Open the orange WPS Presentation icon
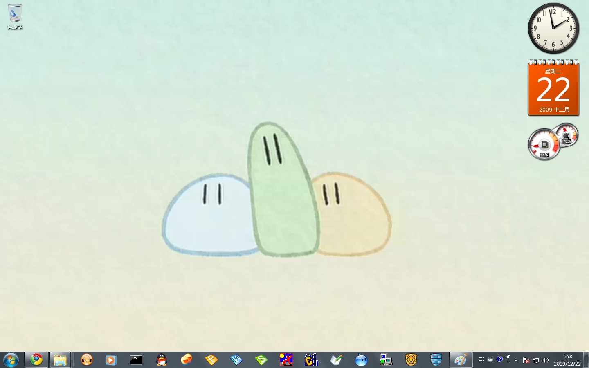589x368 pixels. (x=211, y=360)
